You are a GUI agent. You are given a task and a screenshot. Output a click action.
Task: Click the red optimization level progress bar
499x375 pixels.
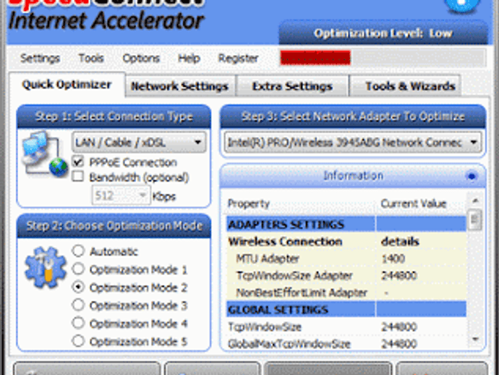[315, 58]
